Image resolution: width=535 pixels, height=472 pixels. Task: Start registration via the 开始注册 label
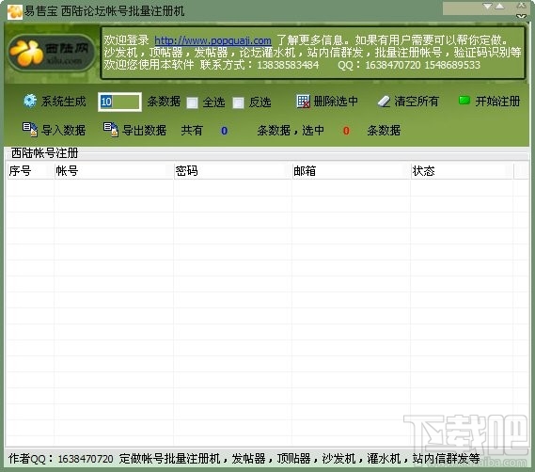pos(497,101)
